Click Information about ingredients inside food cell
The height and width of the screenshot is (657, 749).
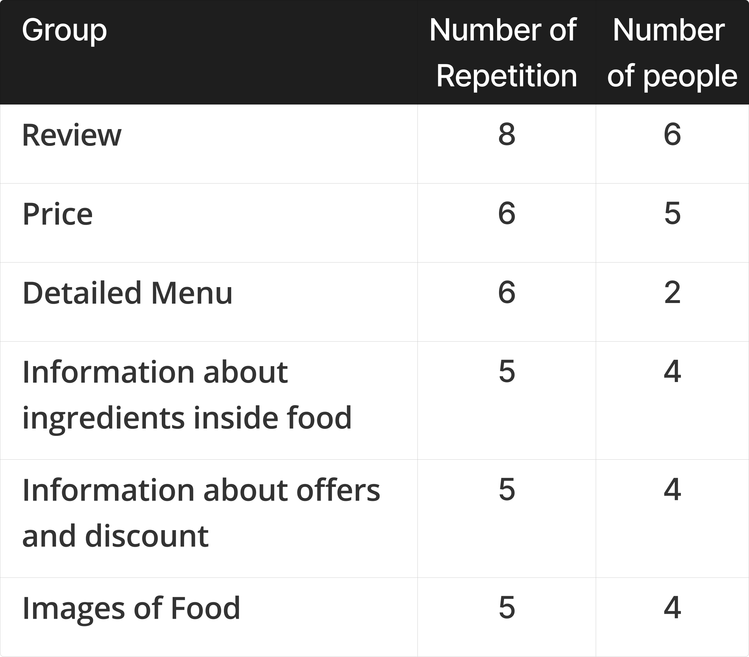[x=187, y=395]
